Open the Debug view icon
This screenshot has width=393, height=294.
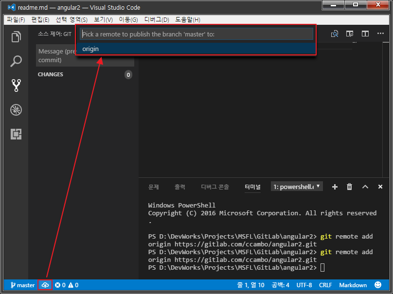pos(16,110)
